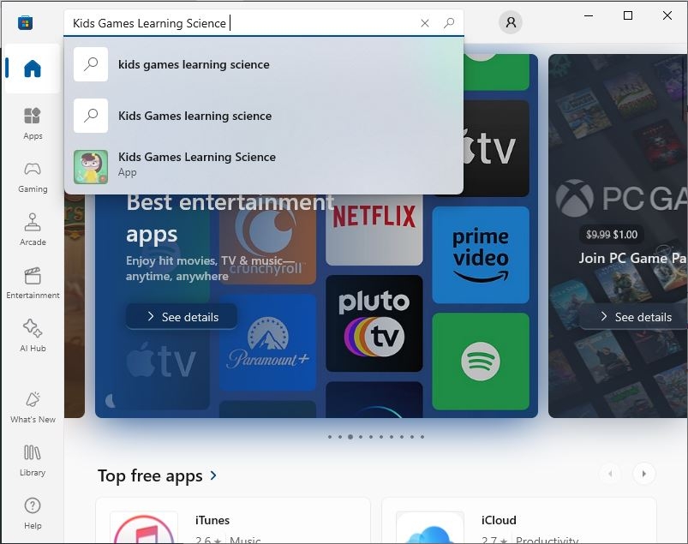Open the Paramount+ tile

267,342
